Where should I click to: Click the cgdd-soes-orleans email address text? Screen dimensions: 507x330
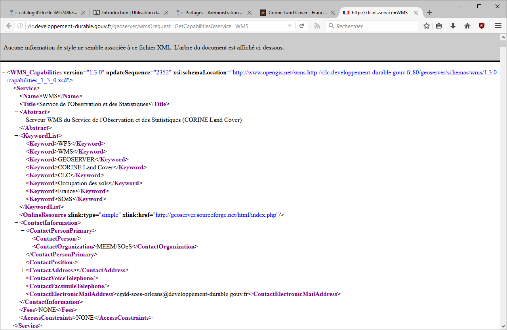182,294
